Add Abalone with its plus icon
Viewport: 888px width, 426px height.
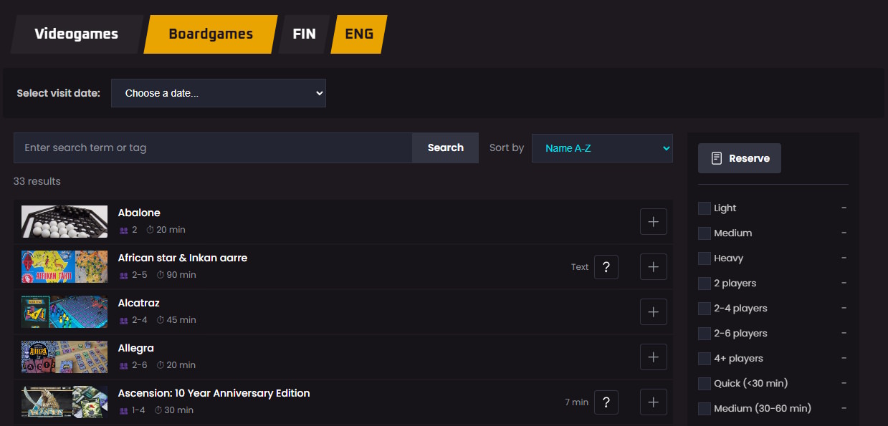(x=653, y=222)
